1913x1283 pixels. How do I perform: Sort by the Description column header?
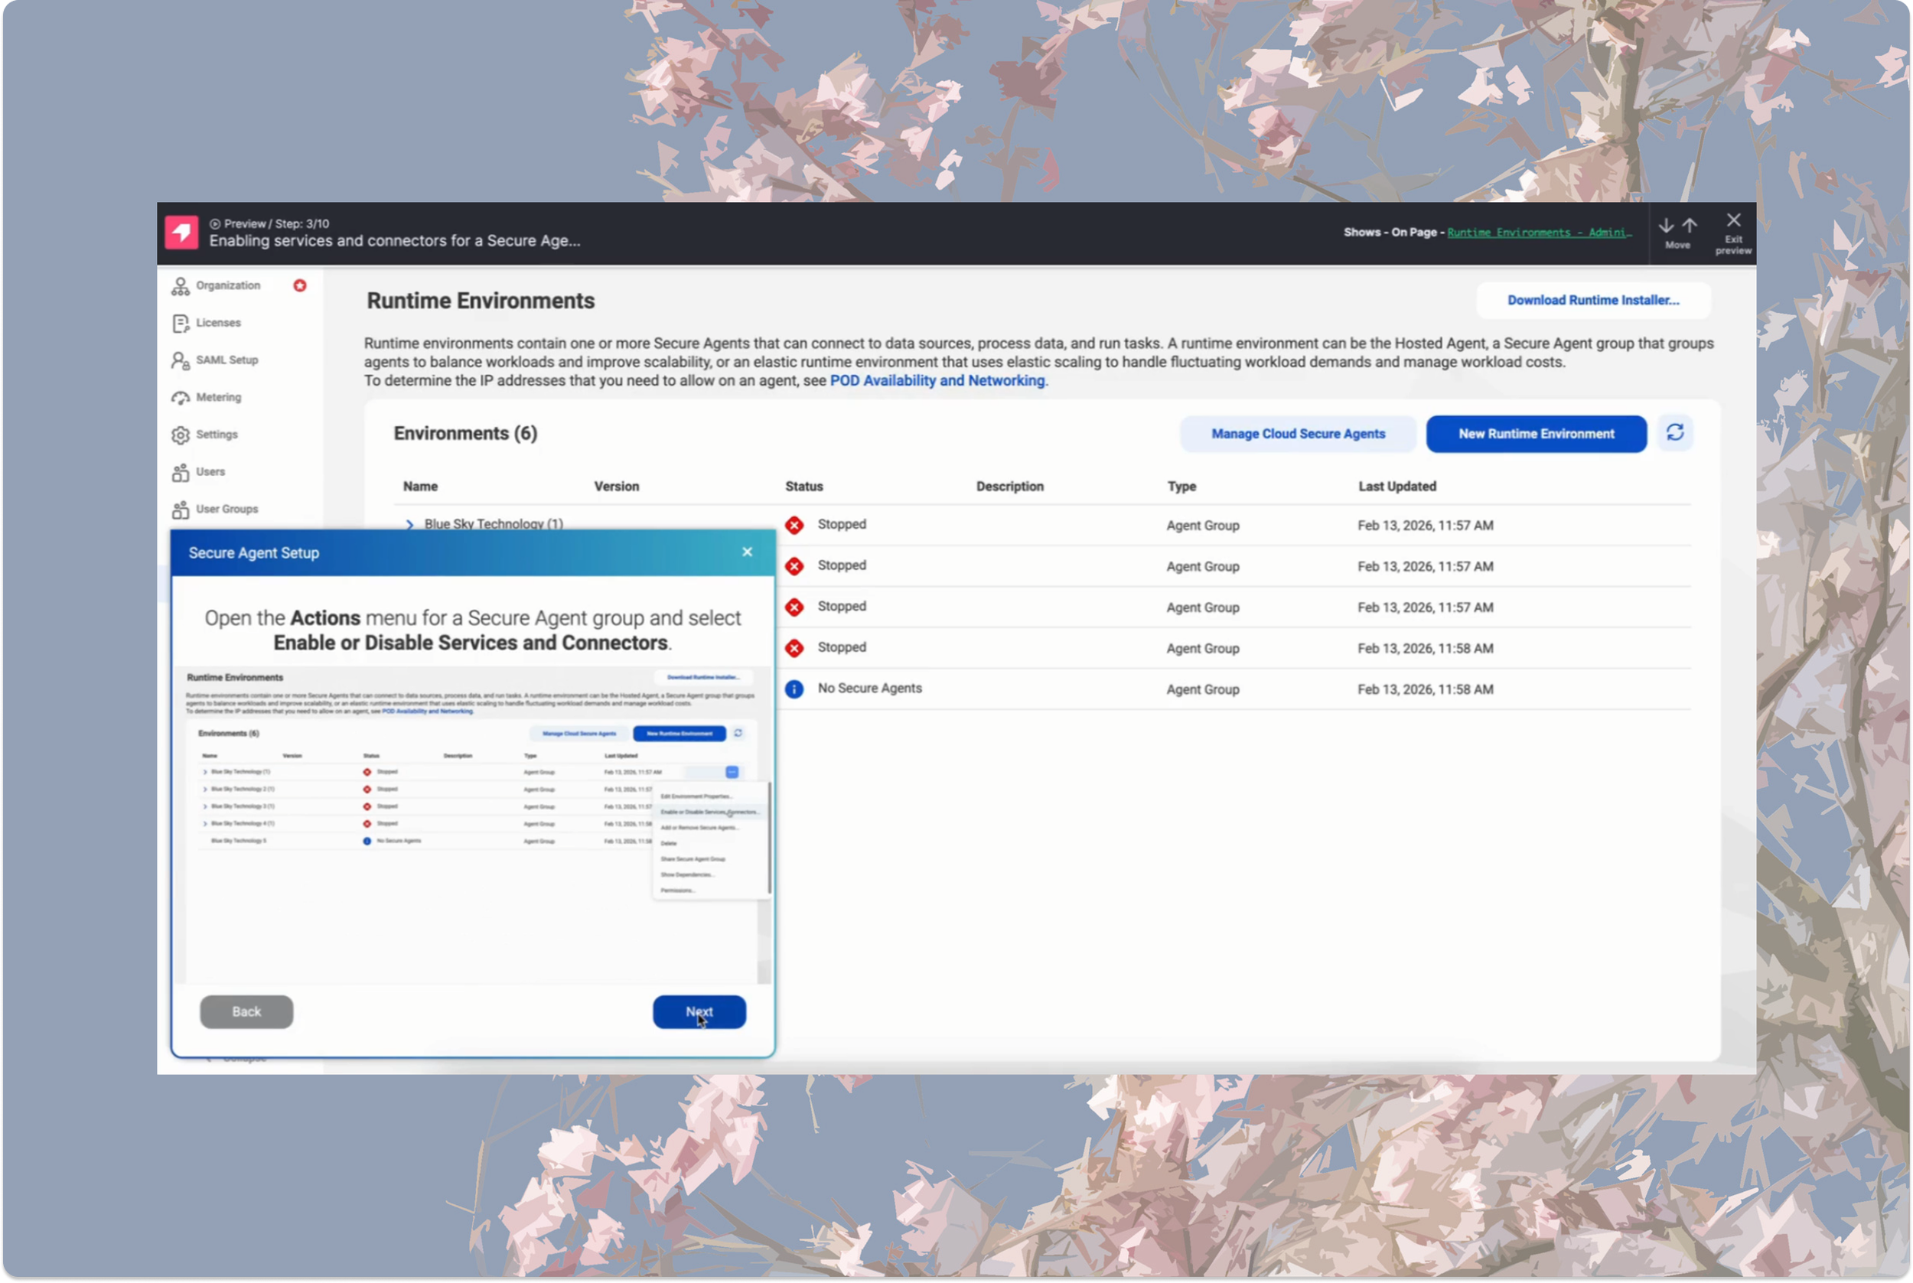click(x=1010, y=486)
